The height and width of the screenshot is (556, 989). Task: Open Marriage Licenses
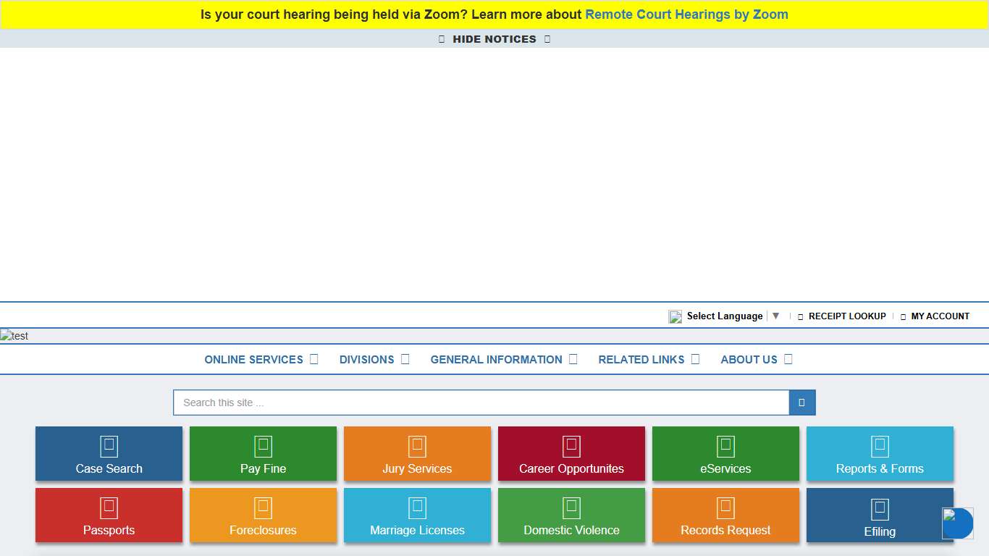pyautogui.click(x=417, y=515)
